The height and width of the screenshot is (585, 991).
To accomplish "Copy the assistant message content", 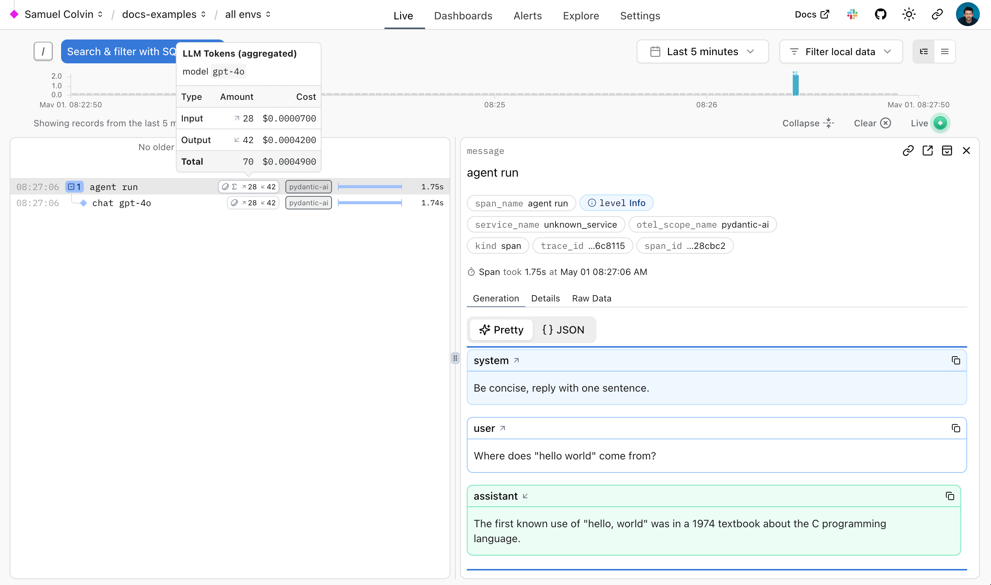I will point(950,496).
